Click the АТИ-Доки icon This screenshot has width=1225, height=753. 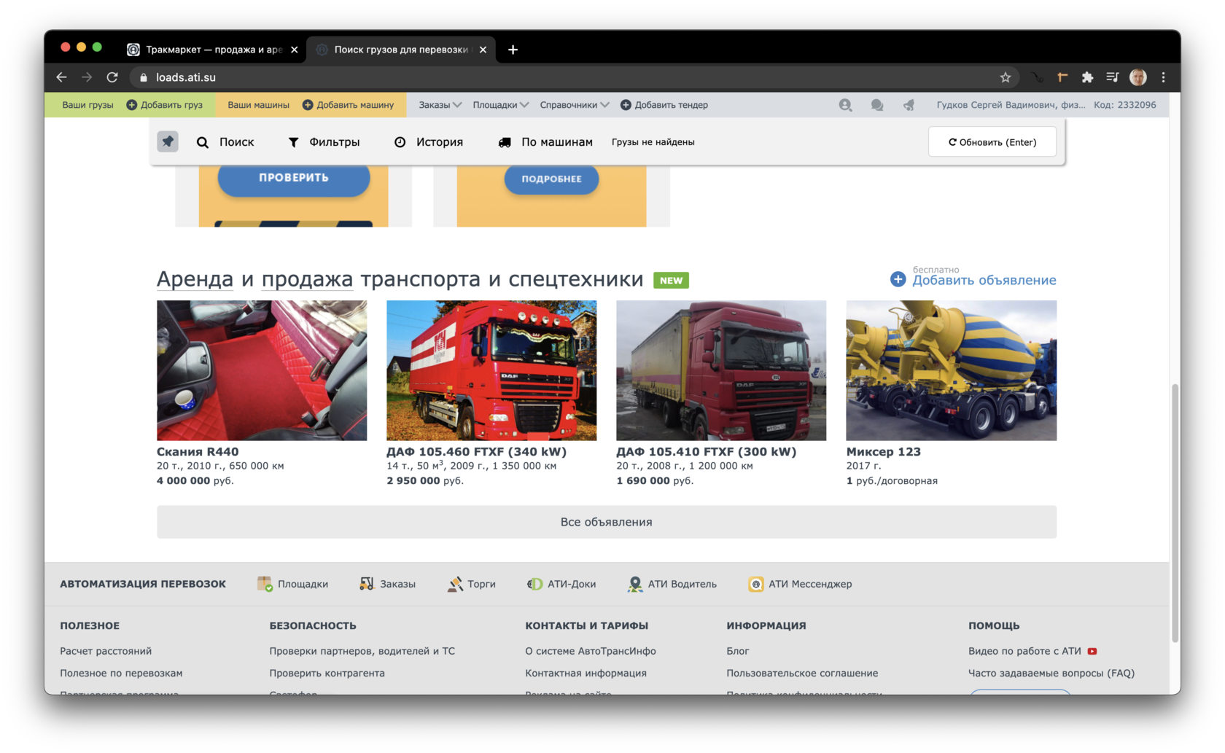(x=534, y=584)
